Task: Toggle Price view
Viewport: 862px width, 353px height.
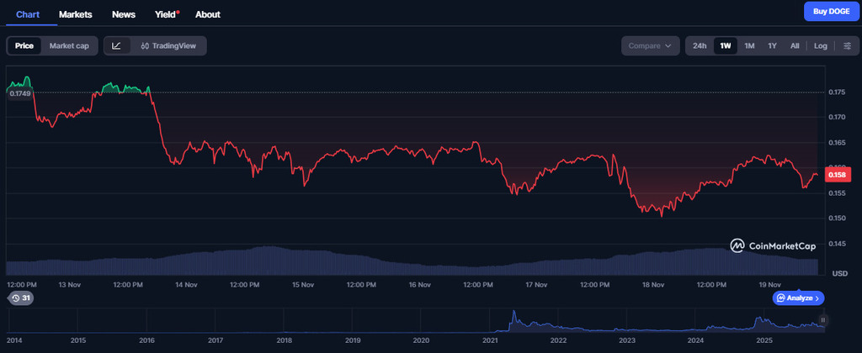Action: tap(24, 45)
